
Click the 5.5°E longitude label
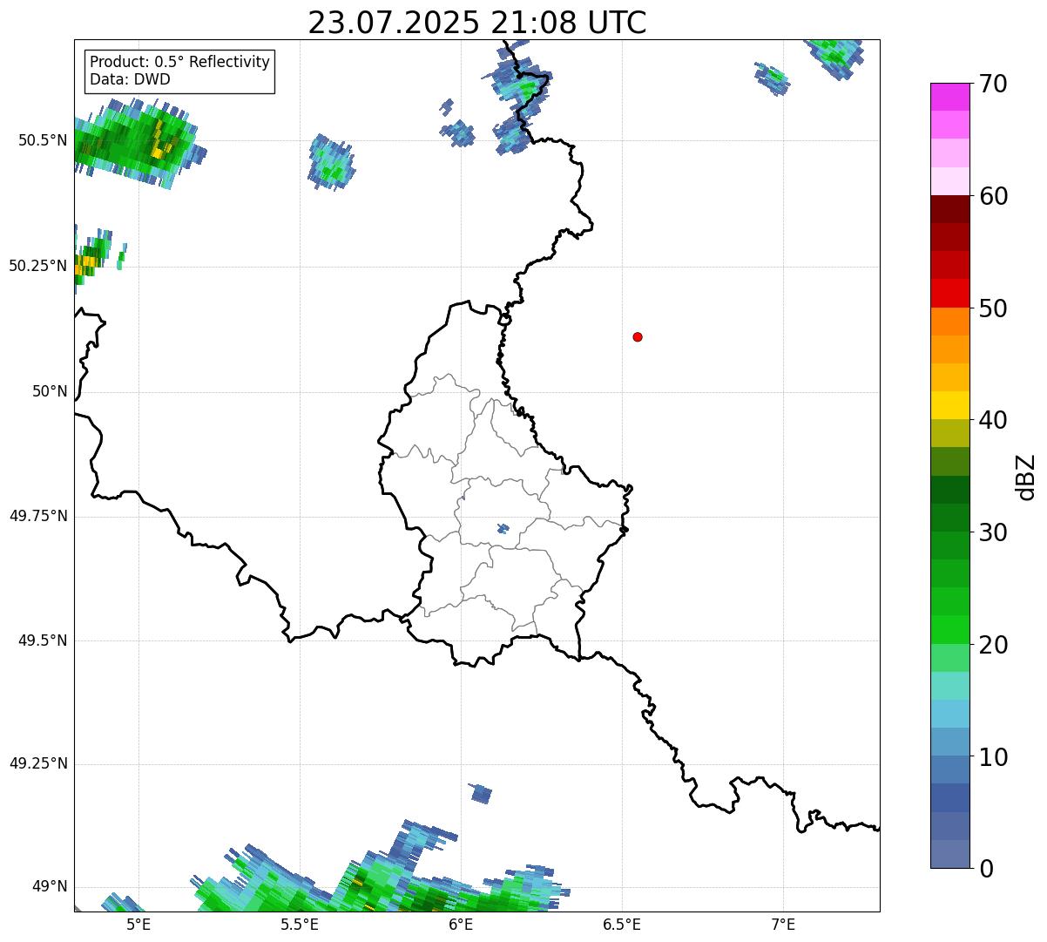(300, 924)
